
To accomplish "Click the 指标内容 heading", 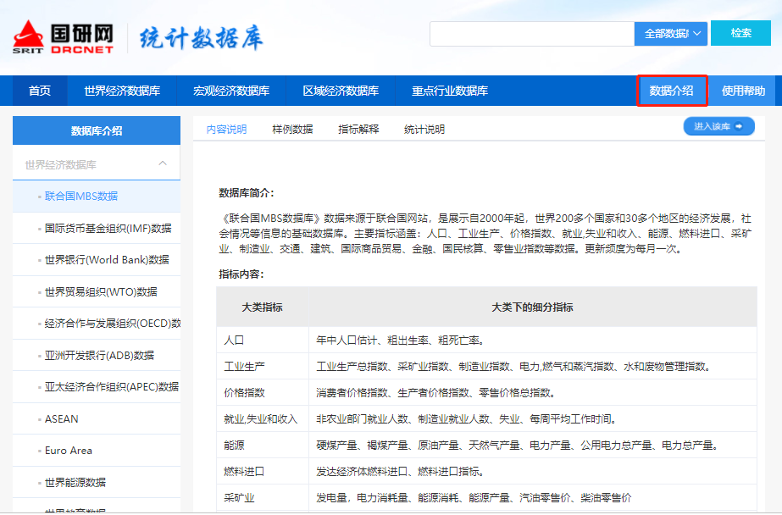I will click(241, 274).
